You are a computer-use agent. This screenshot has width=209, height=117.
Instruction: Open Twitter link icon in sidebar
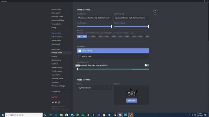53,103
